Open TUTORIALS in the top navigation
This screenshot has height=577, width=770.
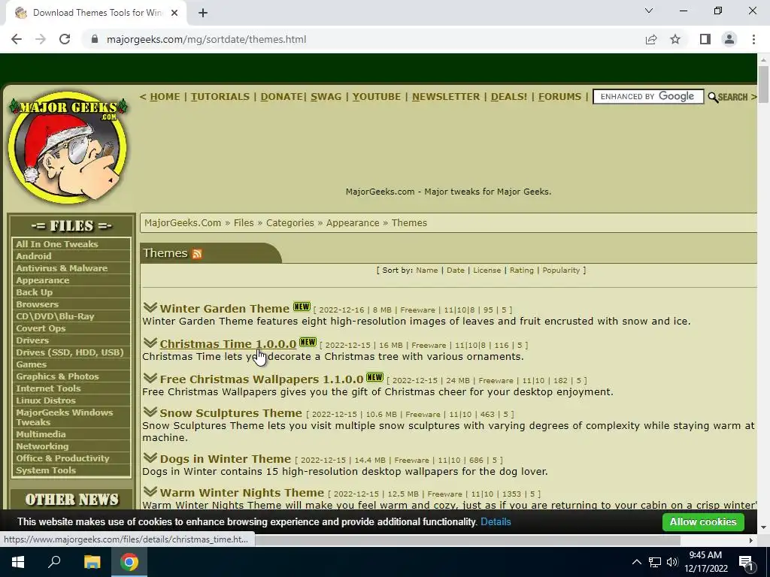point(220,97)
